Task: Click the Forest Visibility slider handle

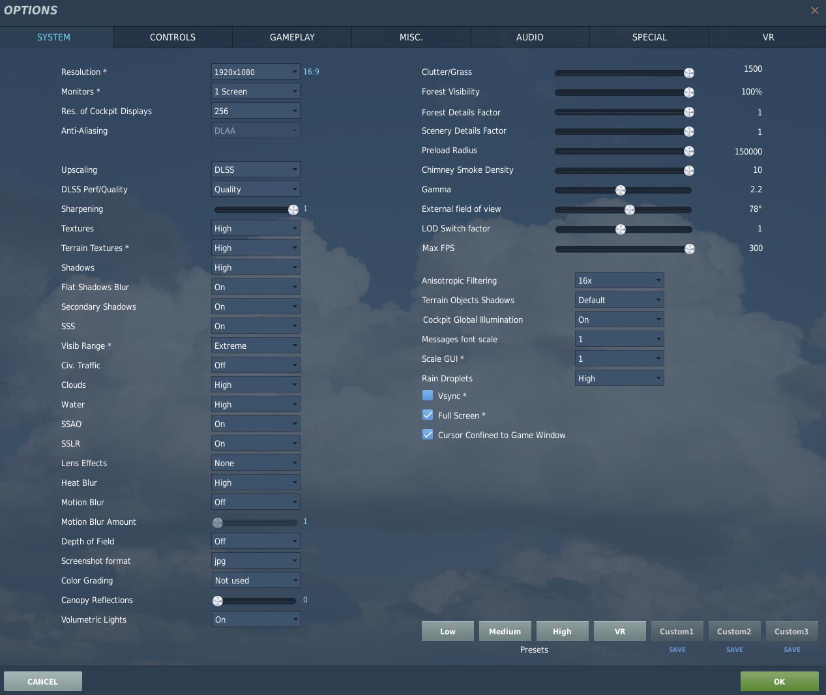Action: pyautogui.click(x=689, y=92)
